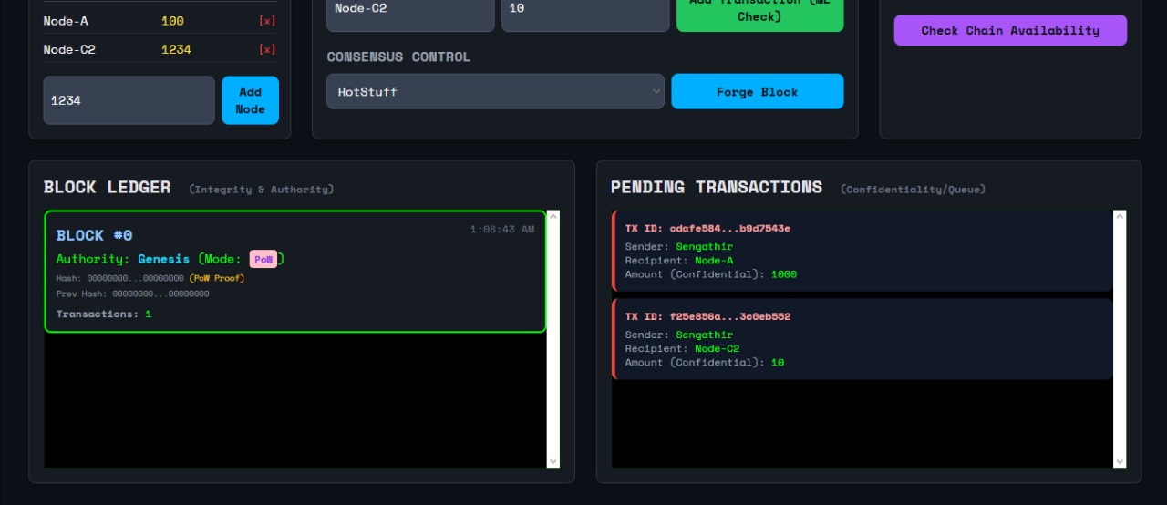Click the Block #0 timestamp 1:08:43 AM
1167x505 pixels.
pos(502,230)
